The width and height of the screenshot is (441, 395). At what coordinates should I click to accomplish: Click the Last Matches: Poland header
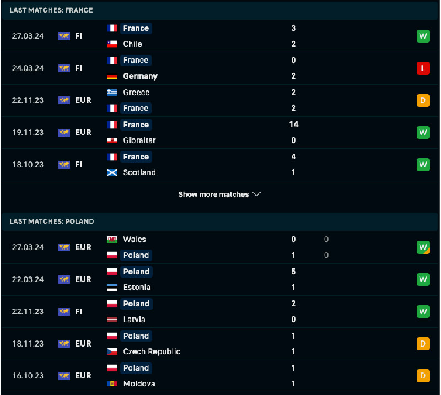click(x=52, y=221)
